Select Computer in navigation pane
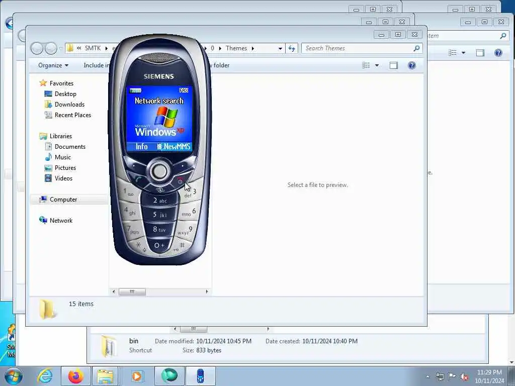This screenshot has height=386, width=515. [x=63, y=199]
